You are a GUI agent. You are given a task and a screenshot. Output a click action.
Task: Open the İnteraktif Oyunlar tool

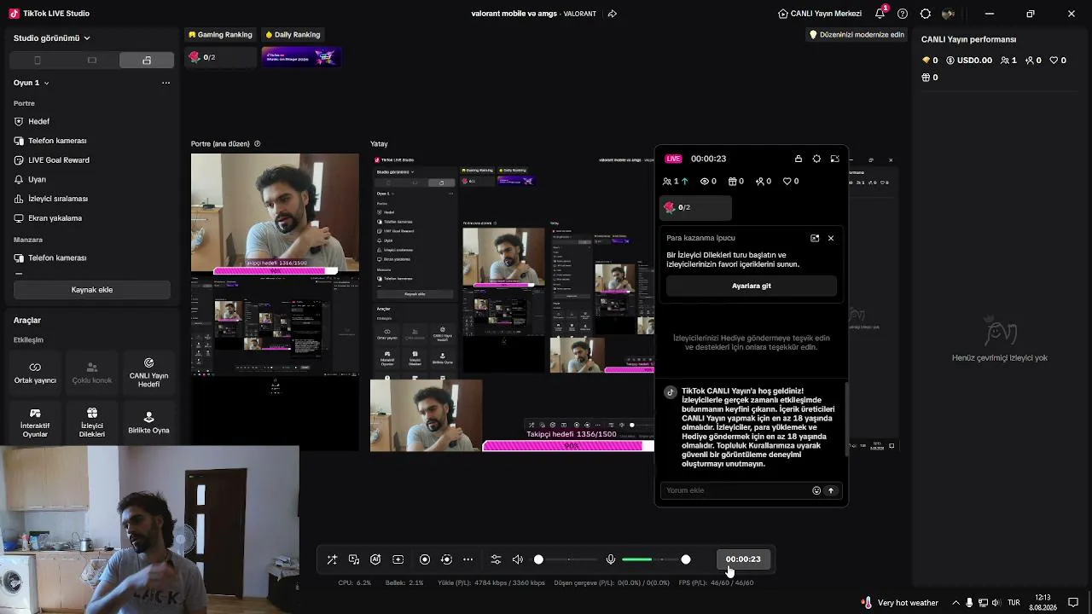35,423
